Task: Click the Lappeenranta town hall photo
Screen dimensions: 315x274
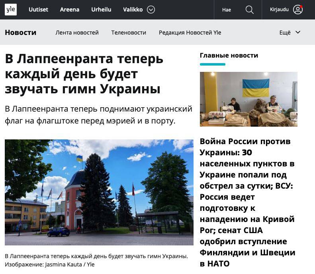Action: [x=99, y=192]
